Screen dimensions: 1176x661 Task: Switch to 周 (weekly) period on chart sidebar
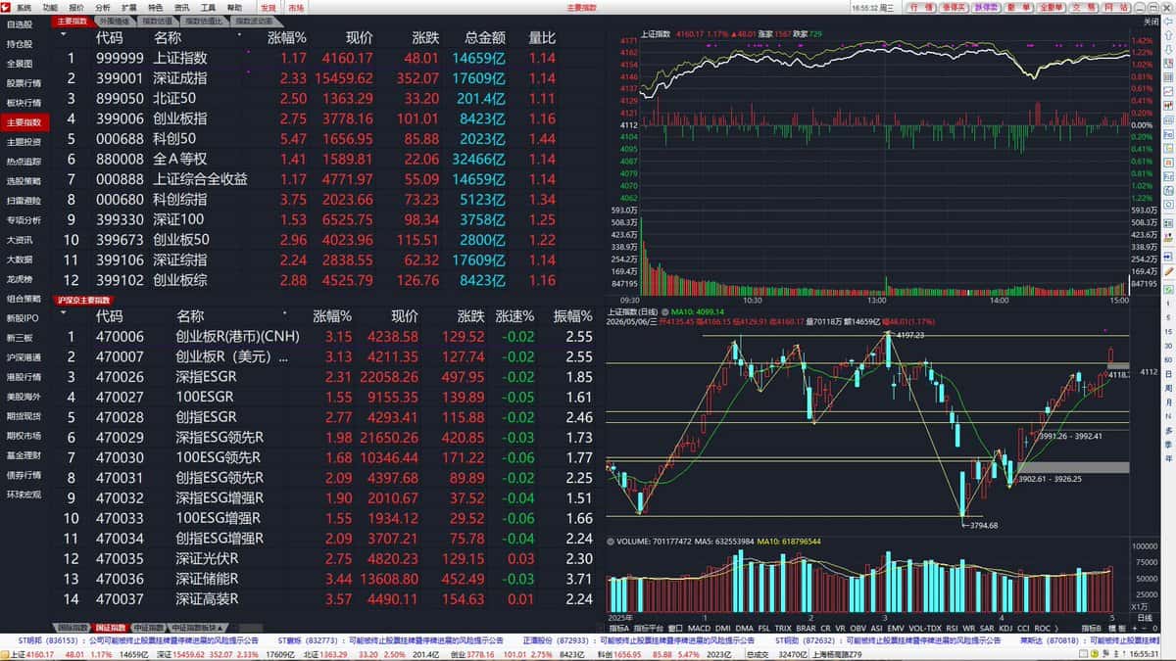(x=1168, y=388)
